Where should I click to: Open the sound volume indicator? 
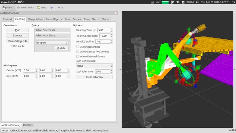click(x=197, y=2)
